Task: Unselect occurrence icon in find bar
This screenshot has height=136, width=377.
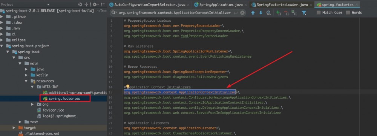Action: [287, 13]
